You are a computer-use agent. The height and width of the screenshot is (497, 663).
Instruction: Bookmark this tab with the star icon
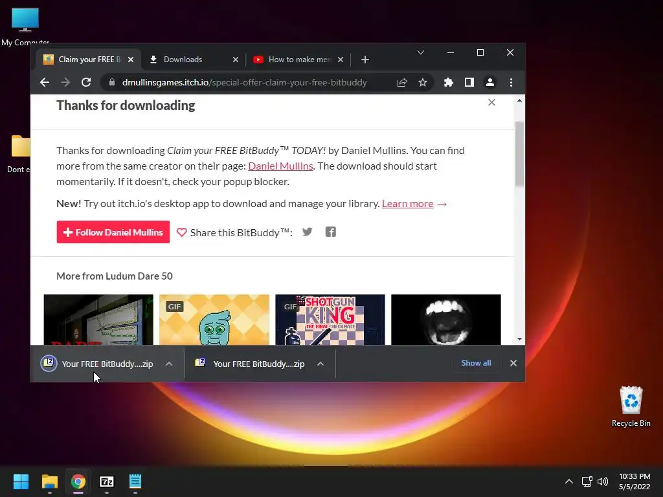pos(422,82)
